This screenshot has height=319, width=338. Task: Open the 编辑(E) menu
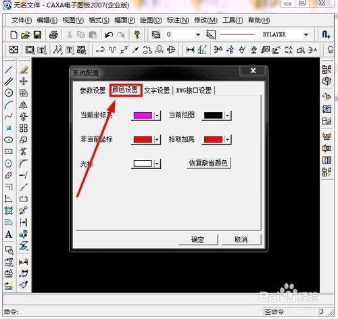pyautogui.click(x=47, y=20)
